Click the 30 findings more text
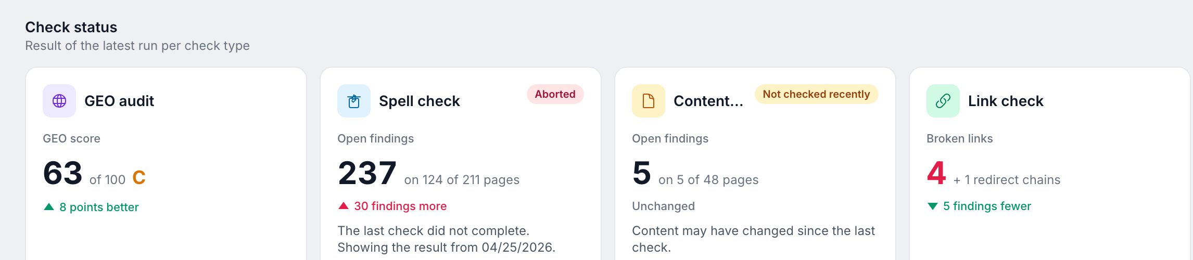 pyautogui.click(x=400, y=206)
